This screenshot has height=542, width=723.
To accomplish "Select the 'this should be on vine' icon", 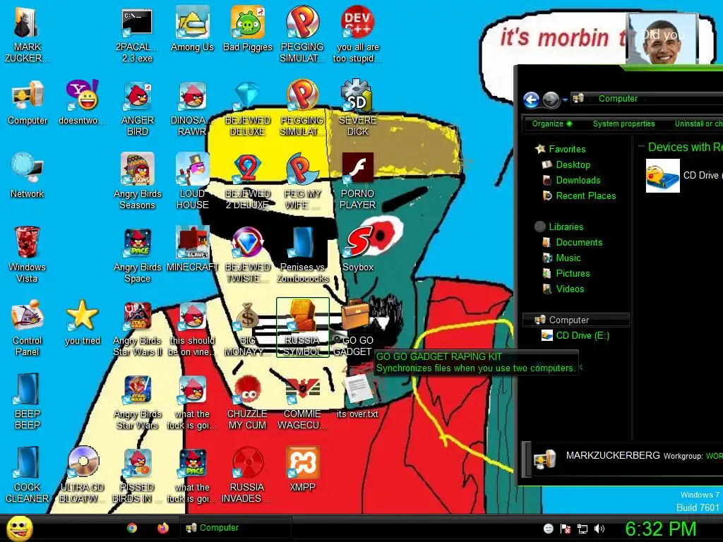I will tap(192, 328).
